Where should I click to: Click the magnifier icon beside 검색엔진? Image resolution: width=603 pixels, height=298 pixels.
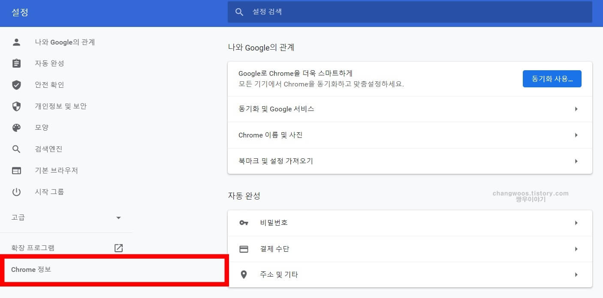click(x=16, y=149)
